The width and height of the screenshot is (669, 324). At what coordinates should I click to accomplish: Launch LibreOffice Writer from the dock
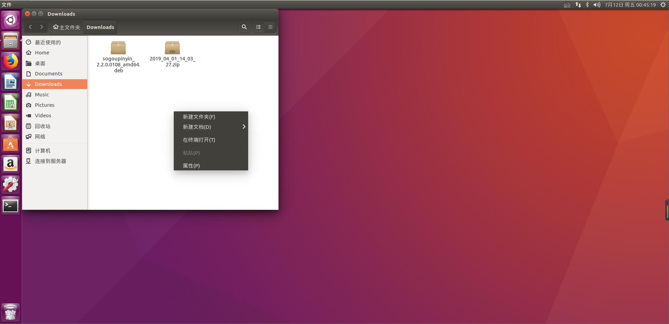click(10, 82)
